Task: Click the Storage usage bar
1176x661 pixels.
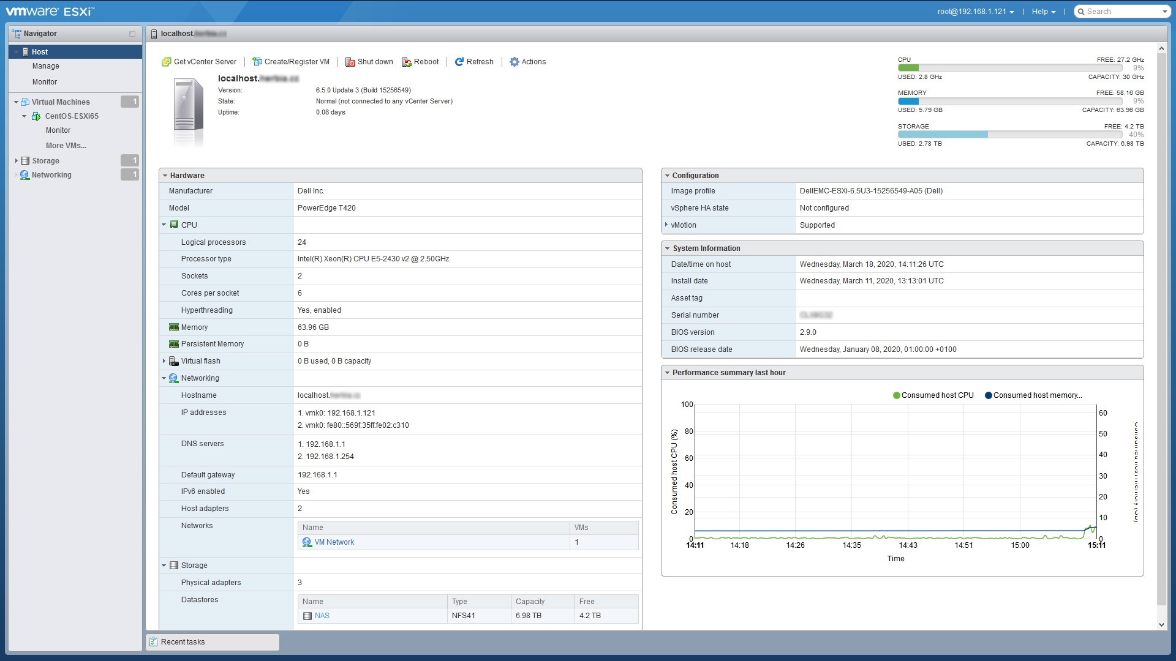Action: tap(1010, 135)
